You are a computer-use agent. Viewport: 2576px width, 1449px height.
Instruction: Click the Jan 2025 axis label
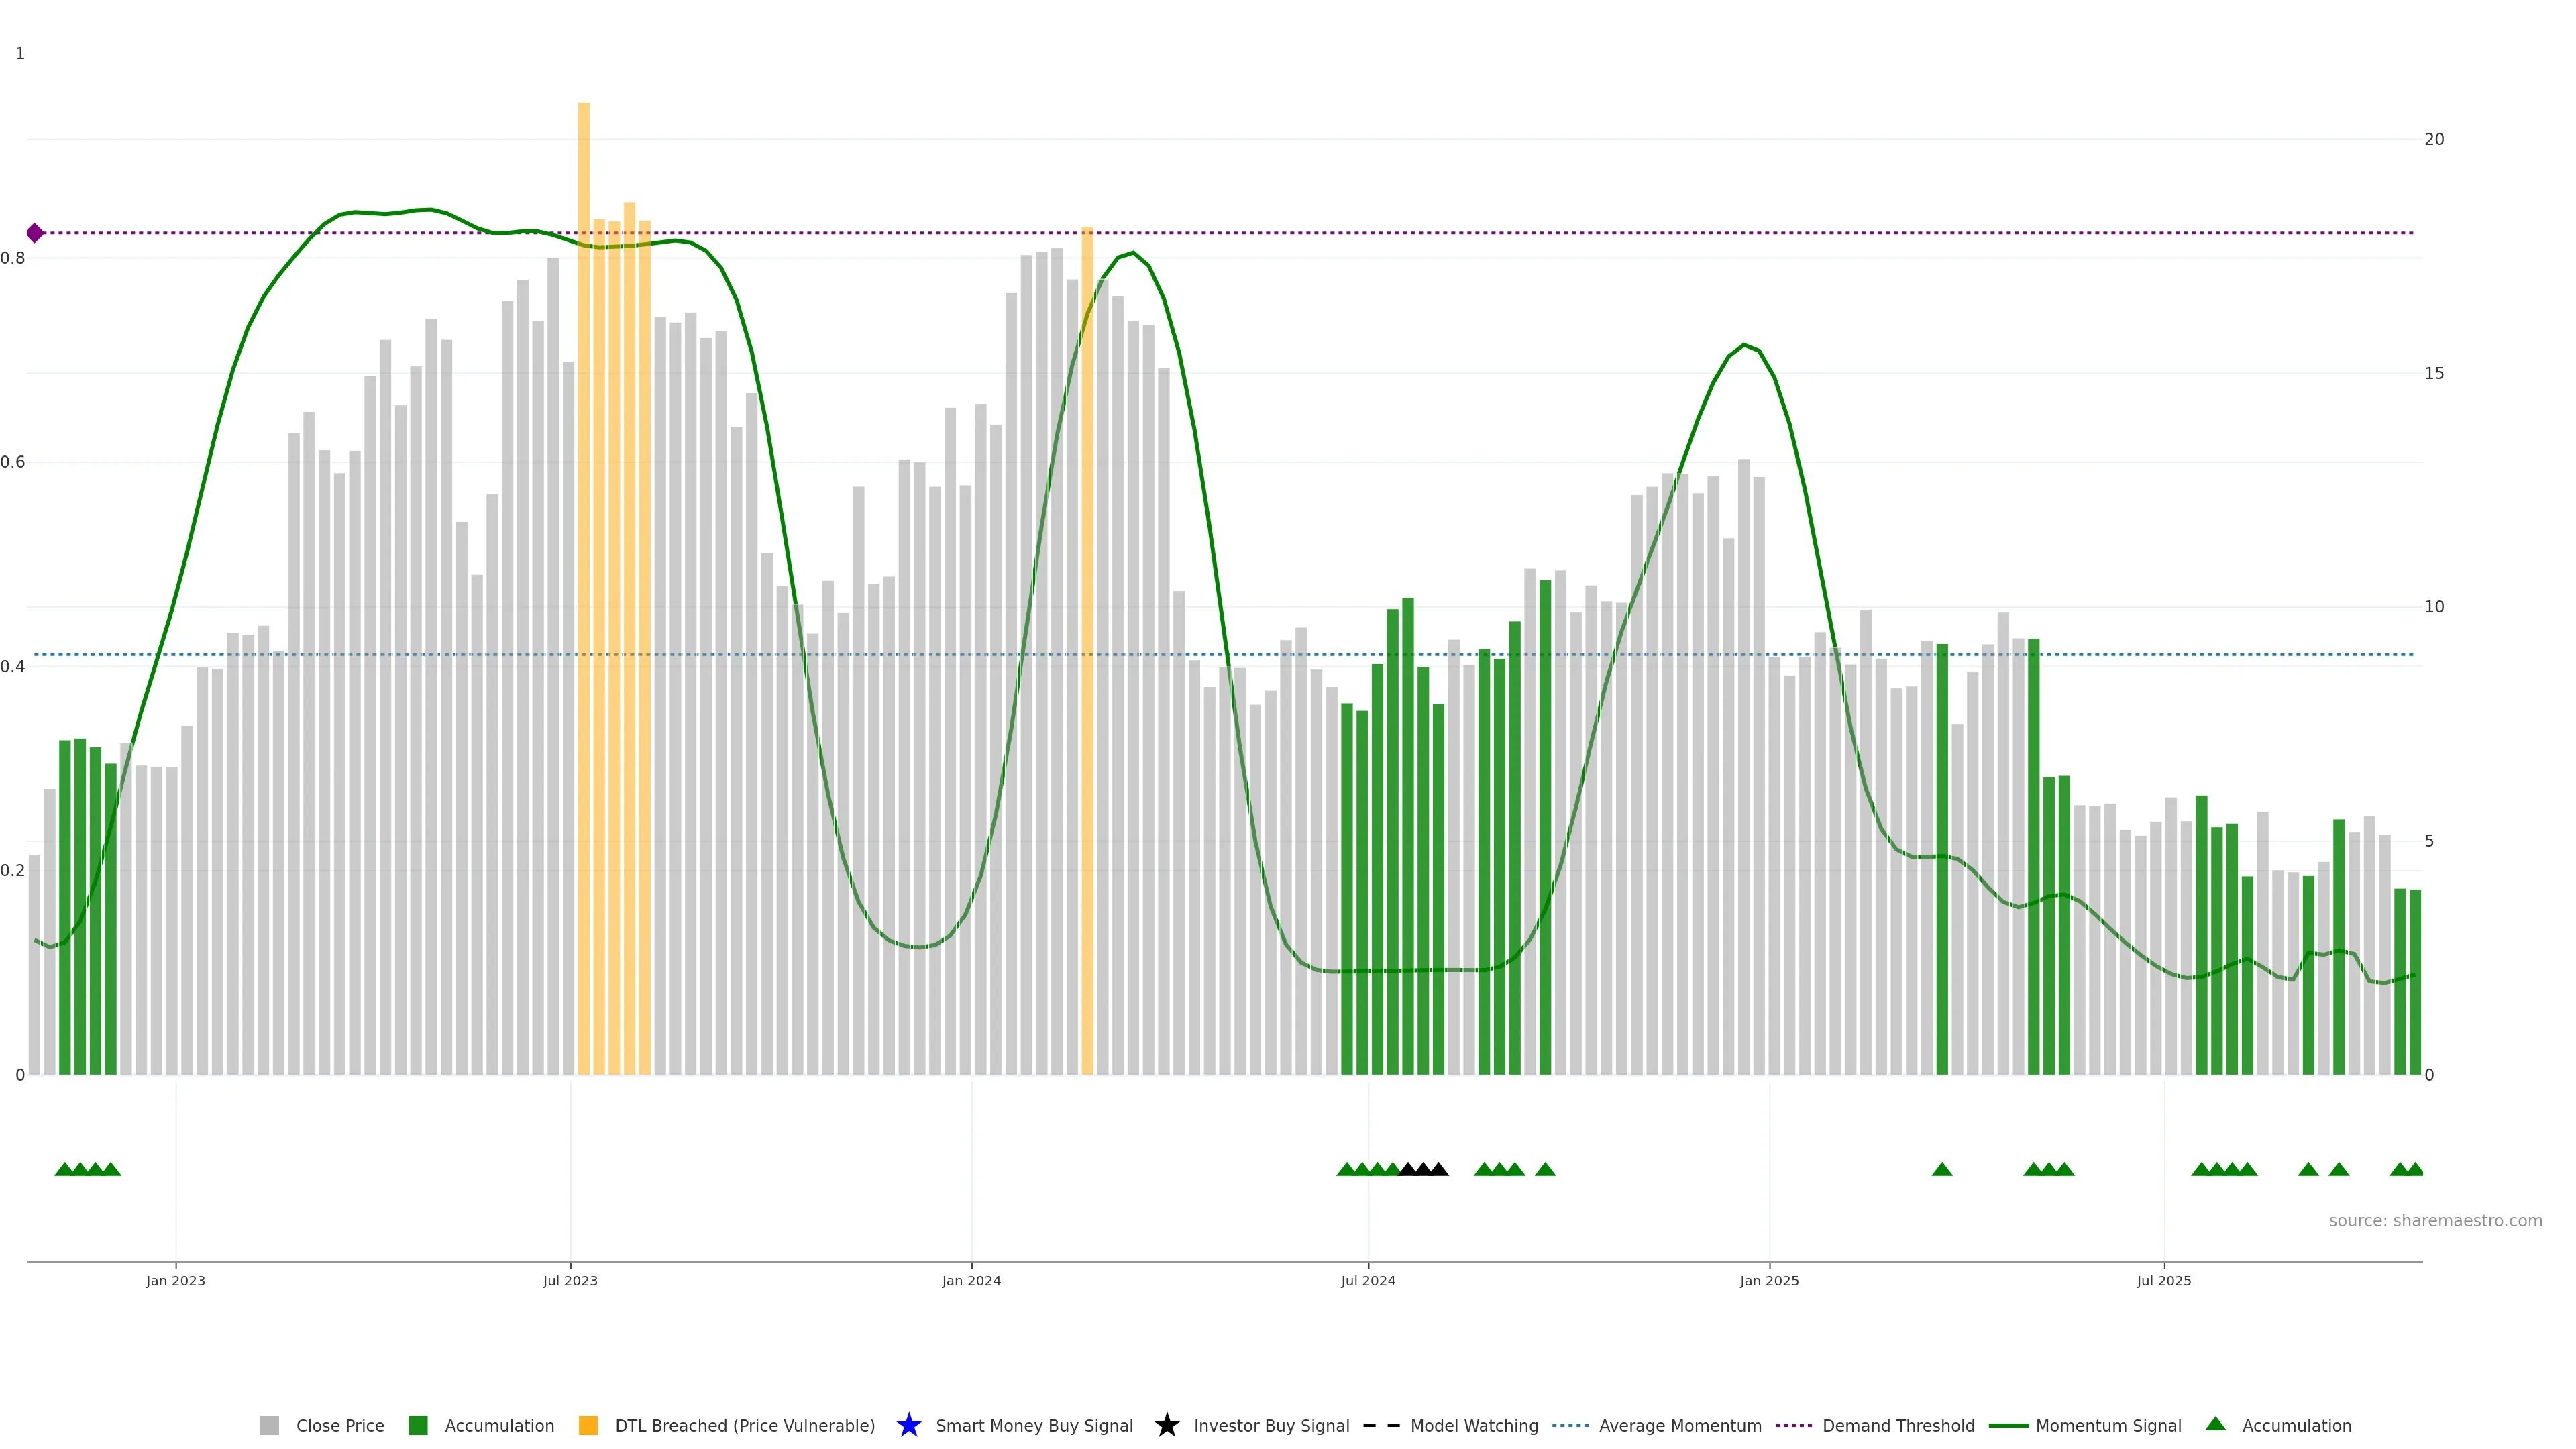(x=1769, y=1280)
